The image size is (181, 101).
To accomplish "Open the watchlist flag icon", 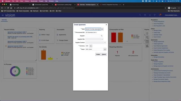I will click(155, 15).
